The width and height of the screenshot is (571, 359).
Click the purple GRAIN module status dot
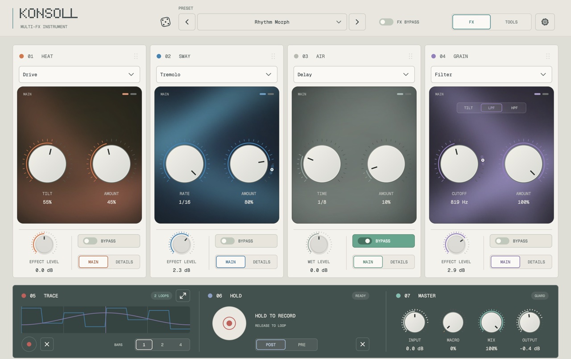434,56
